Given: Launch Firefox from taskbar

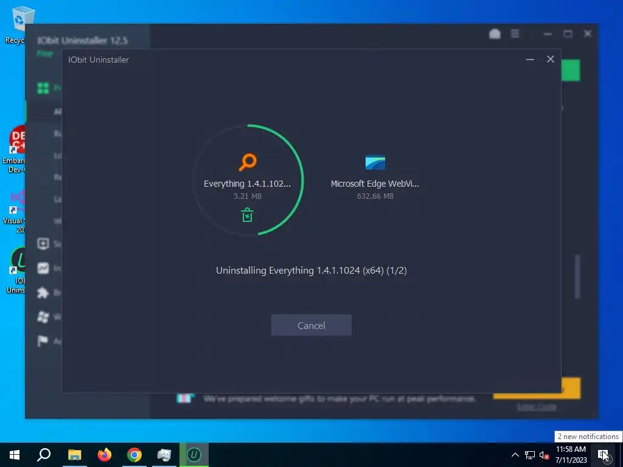Looking at the screenshot, I should click(105, 455).
